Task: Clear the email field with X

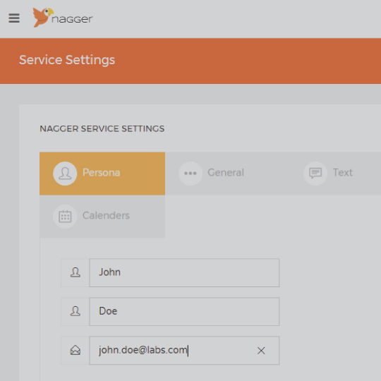Action: 261,351
